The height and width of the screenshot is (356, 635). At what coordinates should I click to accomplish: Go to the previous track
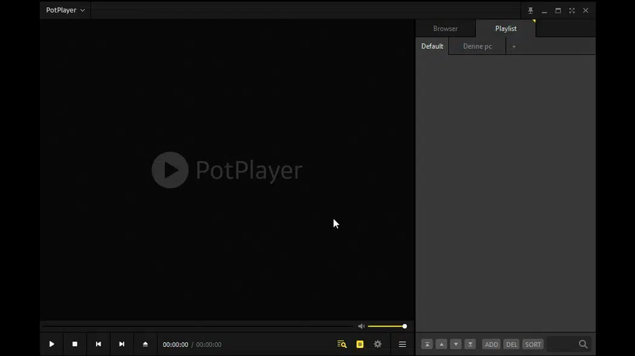pos(99,345)
